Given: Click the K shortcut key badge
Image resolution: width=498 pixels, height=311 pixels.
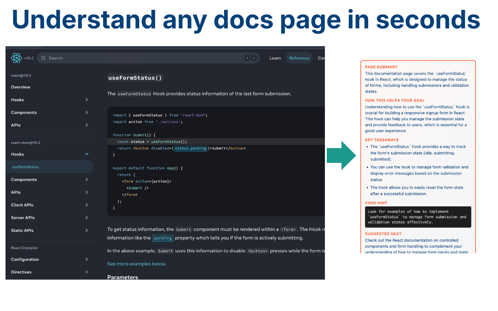Looking at the screenshot, I should pyautogui.click(x=254, y=58).
